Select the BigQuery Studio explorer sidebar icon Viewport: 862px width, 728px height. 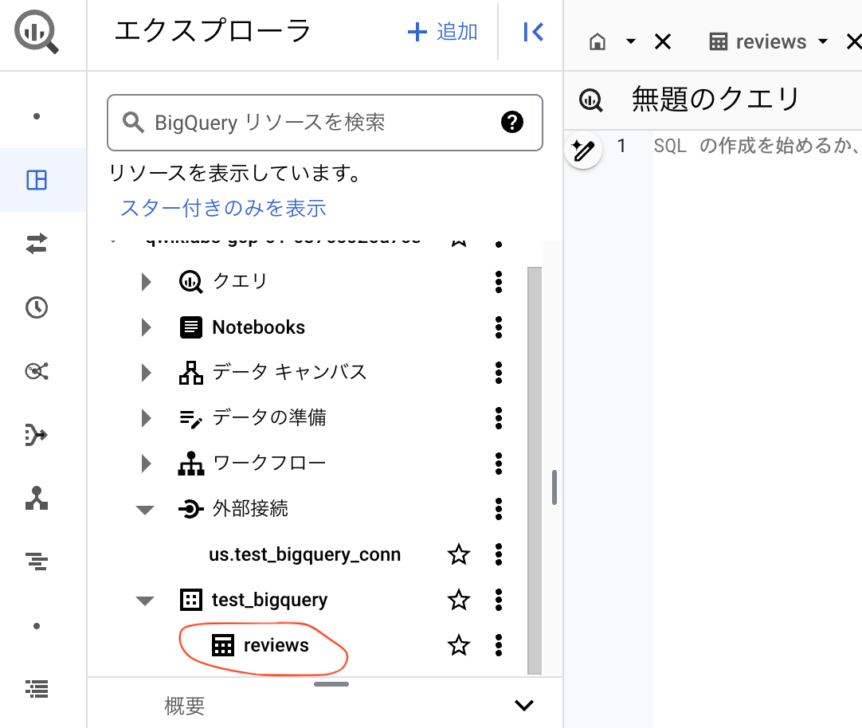click(x=37, y=180)
